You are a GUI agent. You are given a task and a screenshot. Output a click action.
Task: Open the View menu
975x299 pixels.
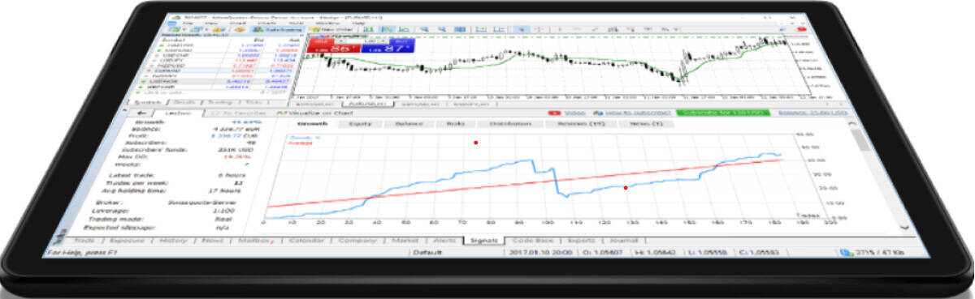click(x=211, y=23)
